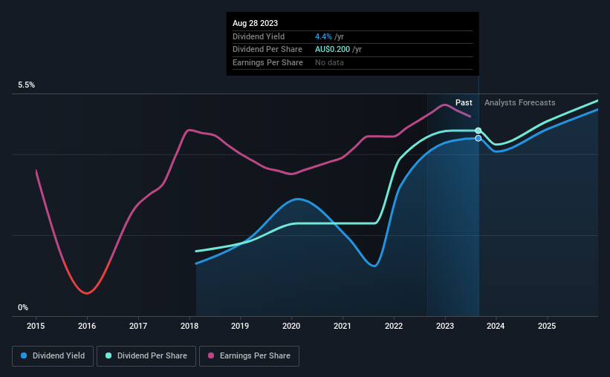Screen dimensions: 610x377
Task: Toggle the Earnings Per Share legend button
Action: pyautogui.click(x=249, y=356)
